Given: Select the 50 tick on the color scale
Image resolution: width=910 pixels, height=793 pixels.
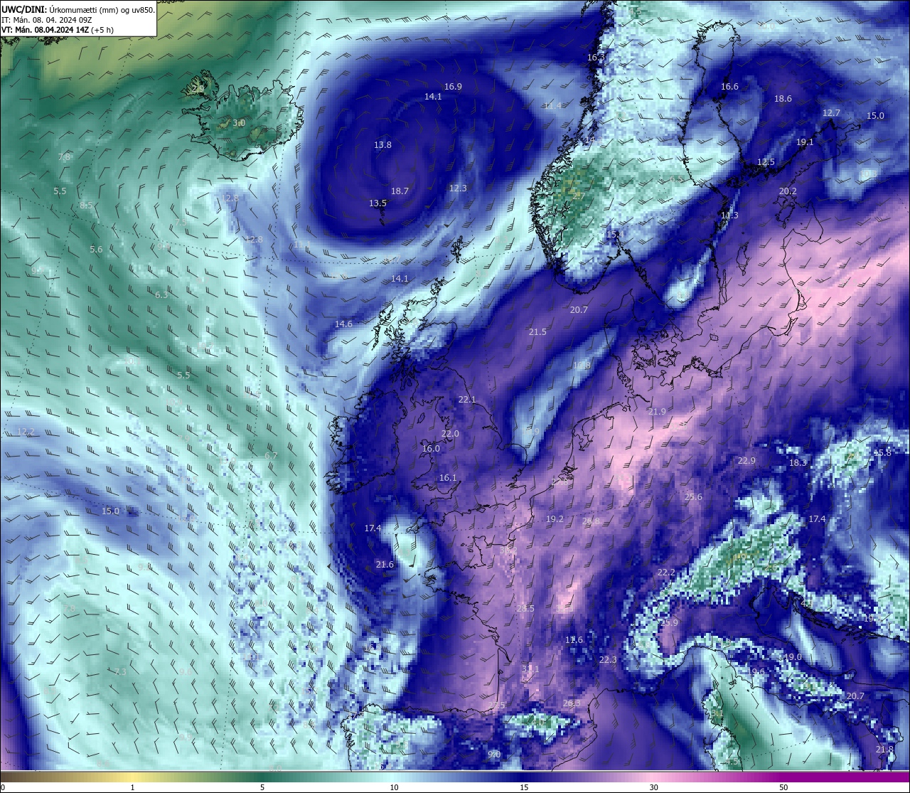Looking at the screenshot, I should click(x=783, y=787).
